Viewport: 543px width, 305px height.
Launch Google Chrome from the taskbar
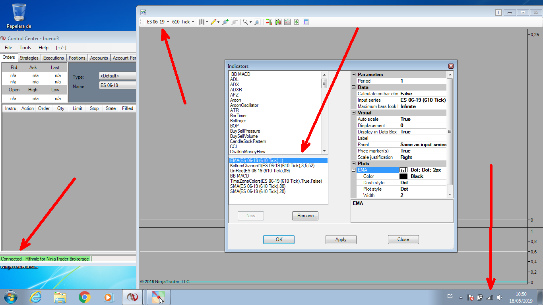pos(84,297)
